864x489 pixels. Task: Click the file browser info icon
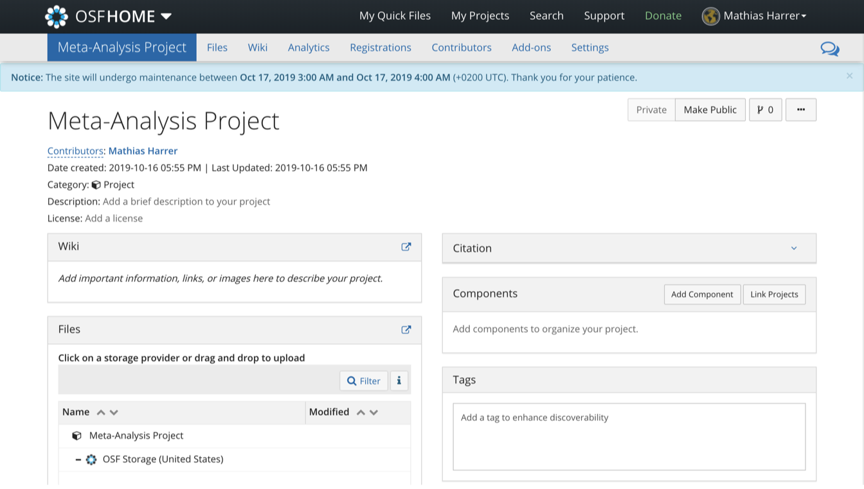point(399,380)
